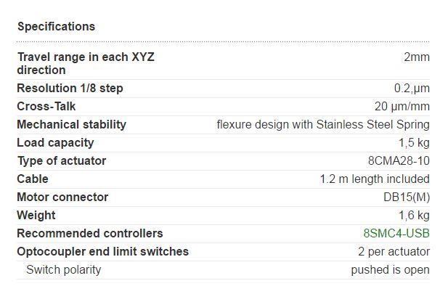This screenshot has height=302, width=440.
Task: Select the Type of actuator label
Action: 62,161
